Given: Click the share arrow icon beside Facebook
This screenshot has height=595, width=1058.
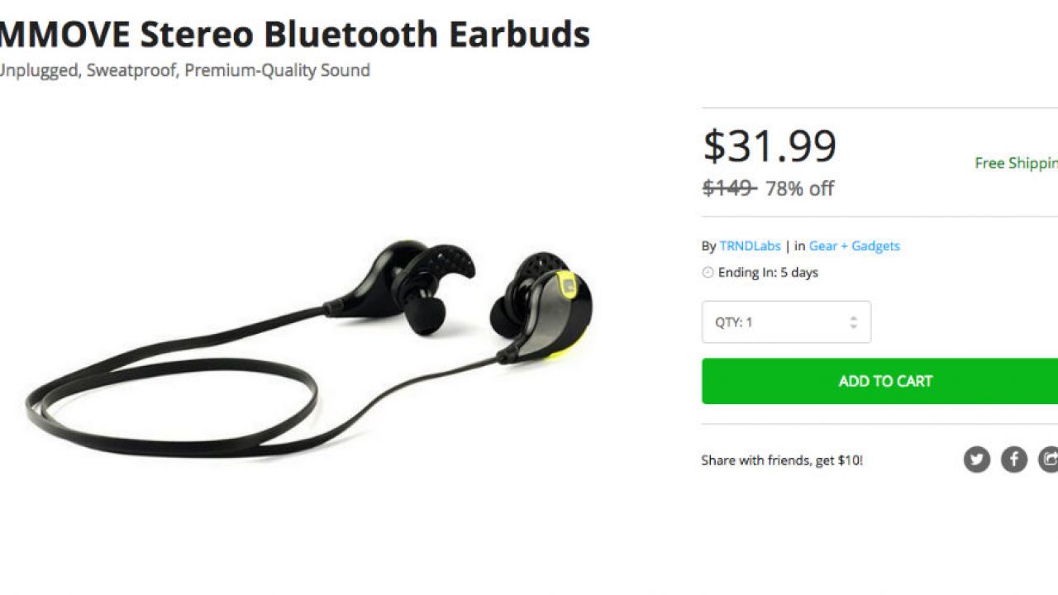Looking at the screenshot, I should [x=1049, y=459].
